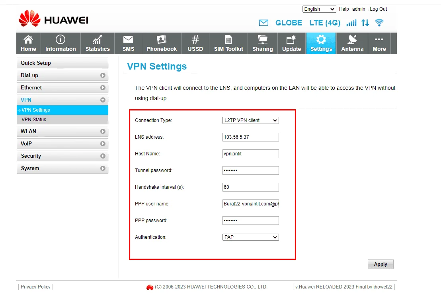441x302 pixels.
Task: Click the Huawei logo
Action: 53,19
